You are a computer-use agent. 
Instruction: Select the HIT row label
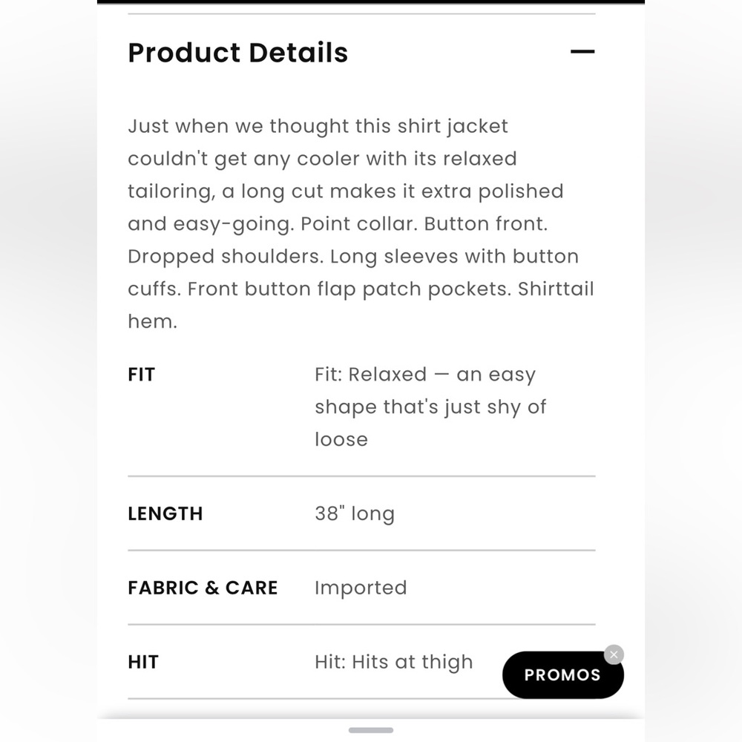tap(143, 662)
